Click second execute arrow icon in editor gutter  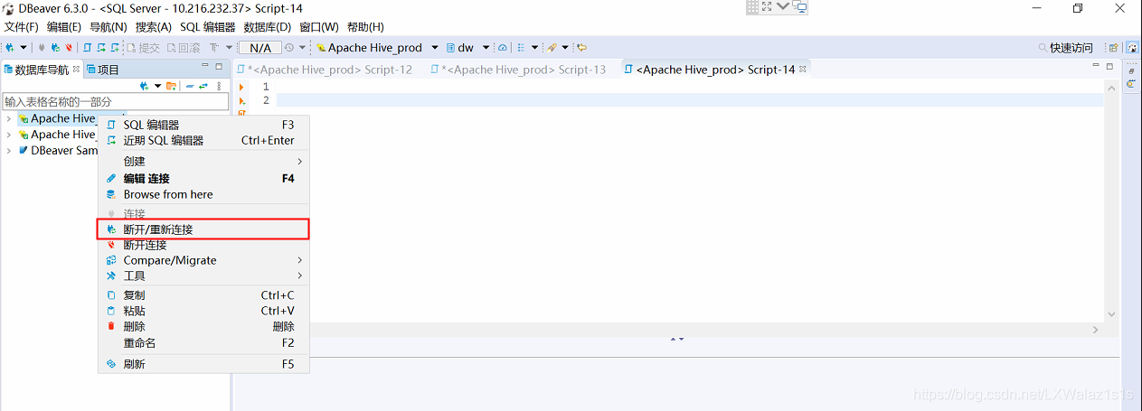(241, 100)
